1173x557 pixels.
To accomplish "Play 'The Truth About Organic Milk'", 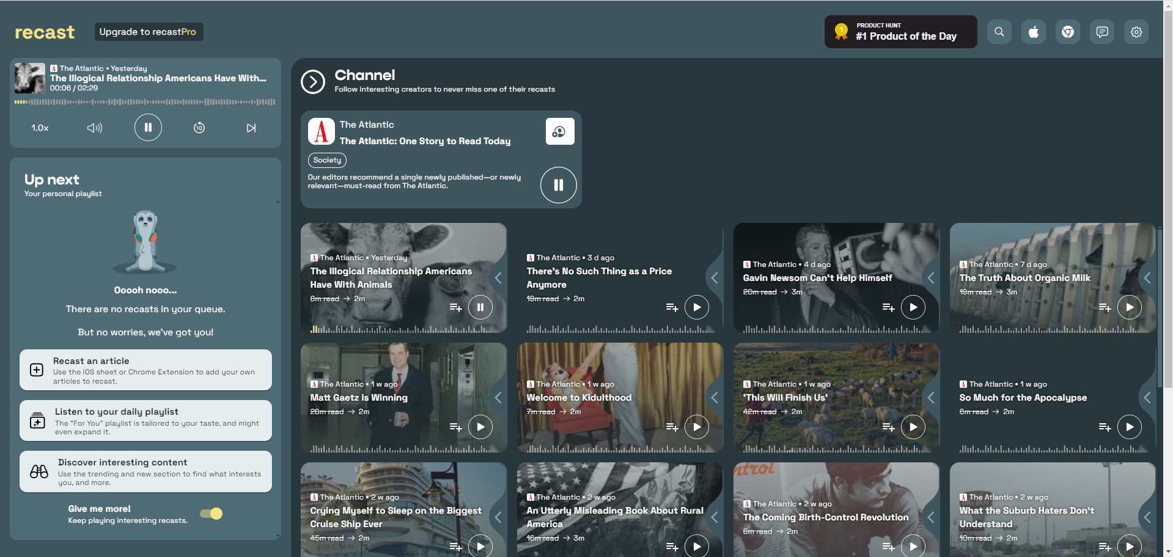I will click(x=1130, y=307).
